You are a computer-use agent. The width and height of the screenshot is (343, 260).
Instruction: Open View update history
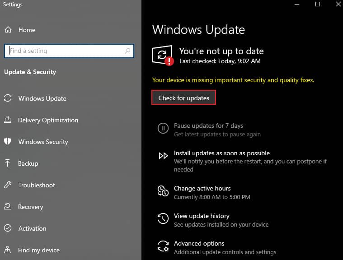click(202, 216)
